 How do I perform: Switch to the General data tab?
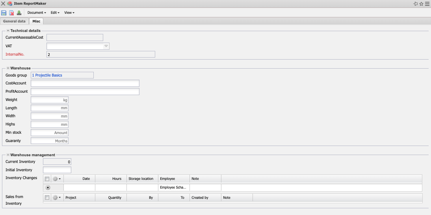[x=14, y=21]
